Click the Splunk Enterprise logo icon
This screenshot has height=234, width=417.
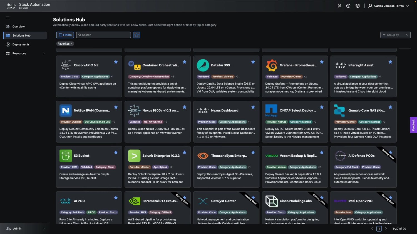point(134,156)
